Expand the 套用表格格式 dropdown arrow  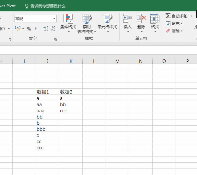95,31
